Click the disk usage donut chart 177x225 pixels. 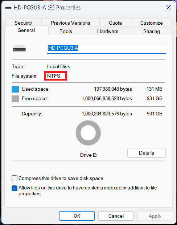88,133
